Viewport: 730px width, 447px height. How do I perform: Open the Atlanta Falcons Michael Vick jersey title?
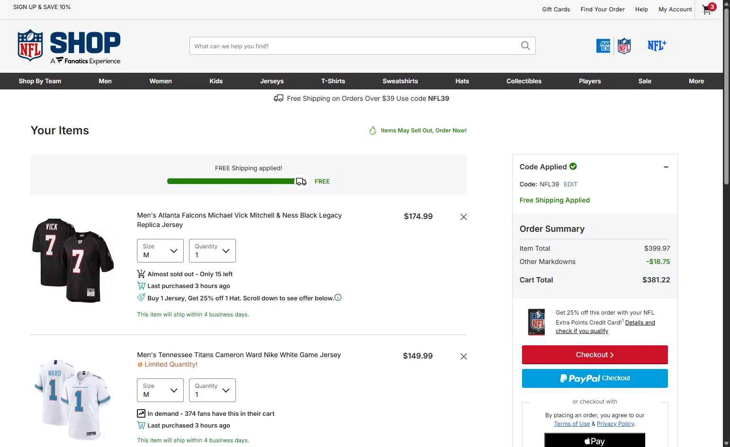pos(239,220)
